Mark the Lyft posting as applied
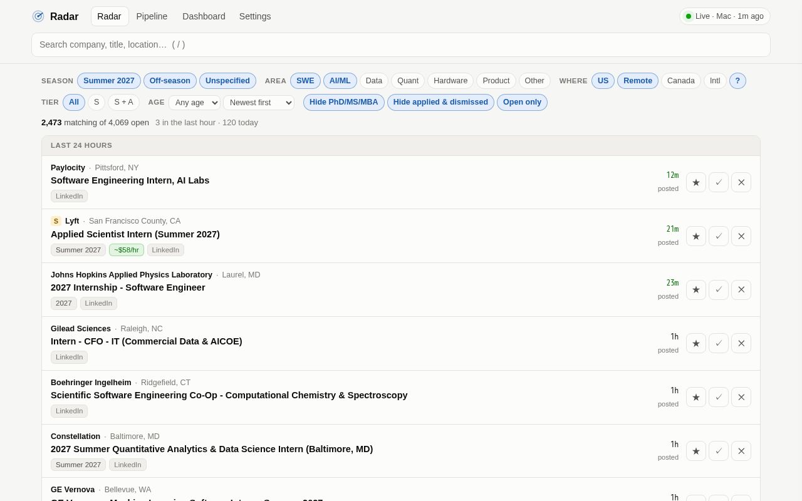 (719, 236)
